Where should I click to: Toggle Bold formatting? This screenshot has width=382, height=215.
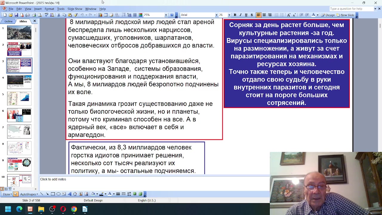[x=235, y=15]
